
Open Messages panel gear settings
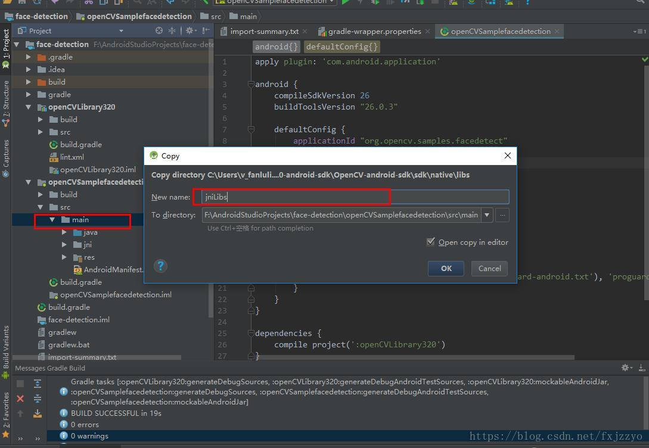click(626, 368)
